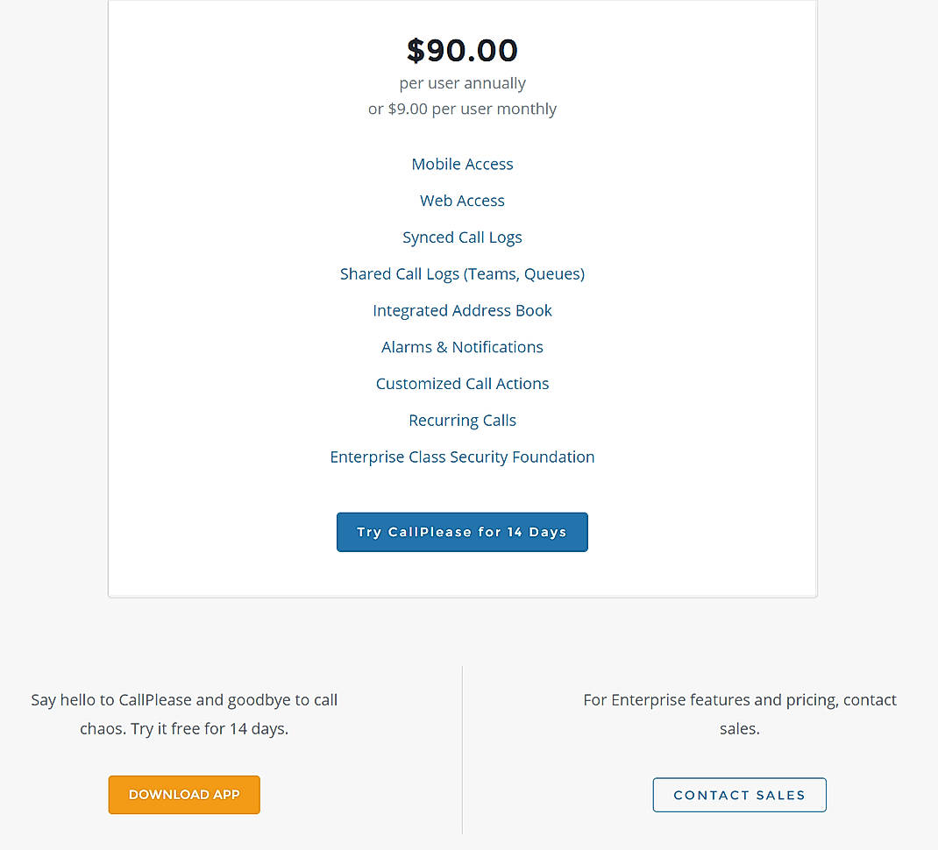Click the CONTACT SALES button
Viewport: 938px width, 850px height.
739,795
